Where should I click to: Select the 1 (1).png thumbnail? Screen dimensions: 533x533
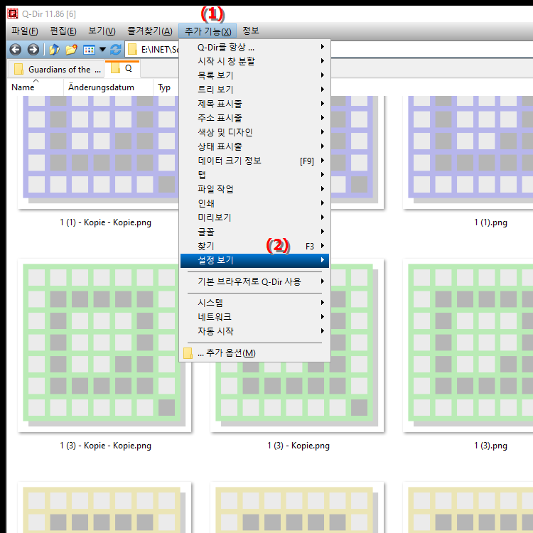coord(468,152)
